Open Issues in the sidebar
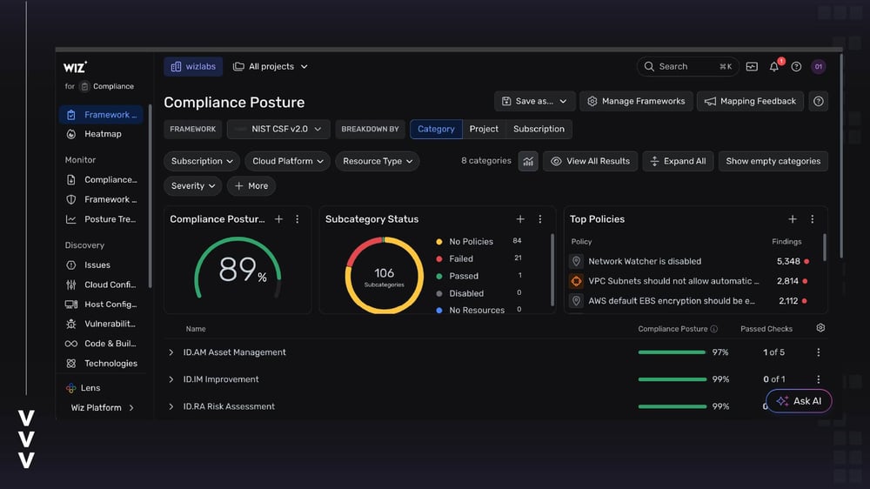Viewport: 870px width, 489px height. coord(102,265)
